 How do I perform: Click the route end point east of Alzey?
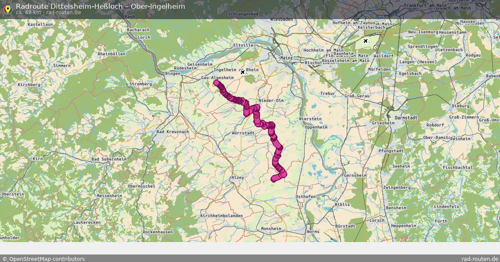274,179
